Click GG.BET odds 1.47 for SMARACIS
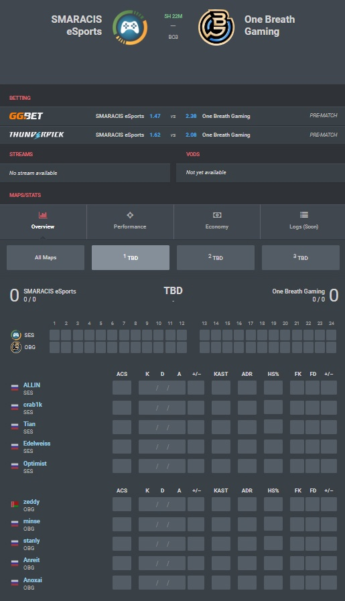 (155, 116)
